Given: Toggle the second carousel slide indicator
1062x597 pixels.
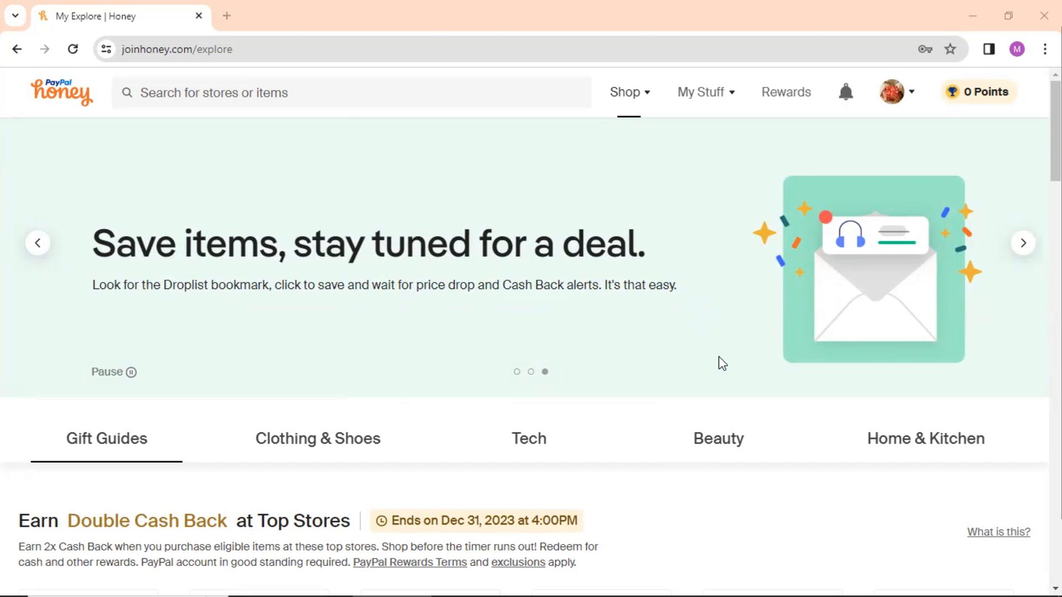Looking at the screenshot, I should pos(531,372).
